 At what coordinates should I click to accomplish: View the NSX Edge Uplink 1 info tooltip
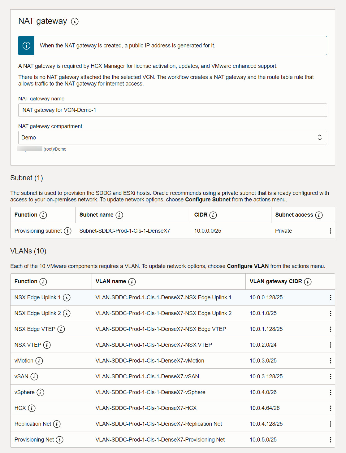[67, 297]
